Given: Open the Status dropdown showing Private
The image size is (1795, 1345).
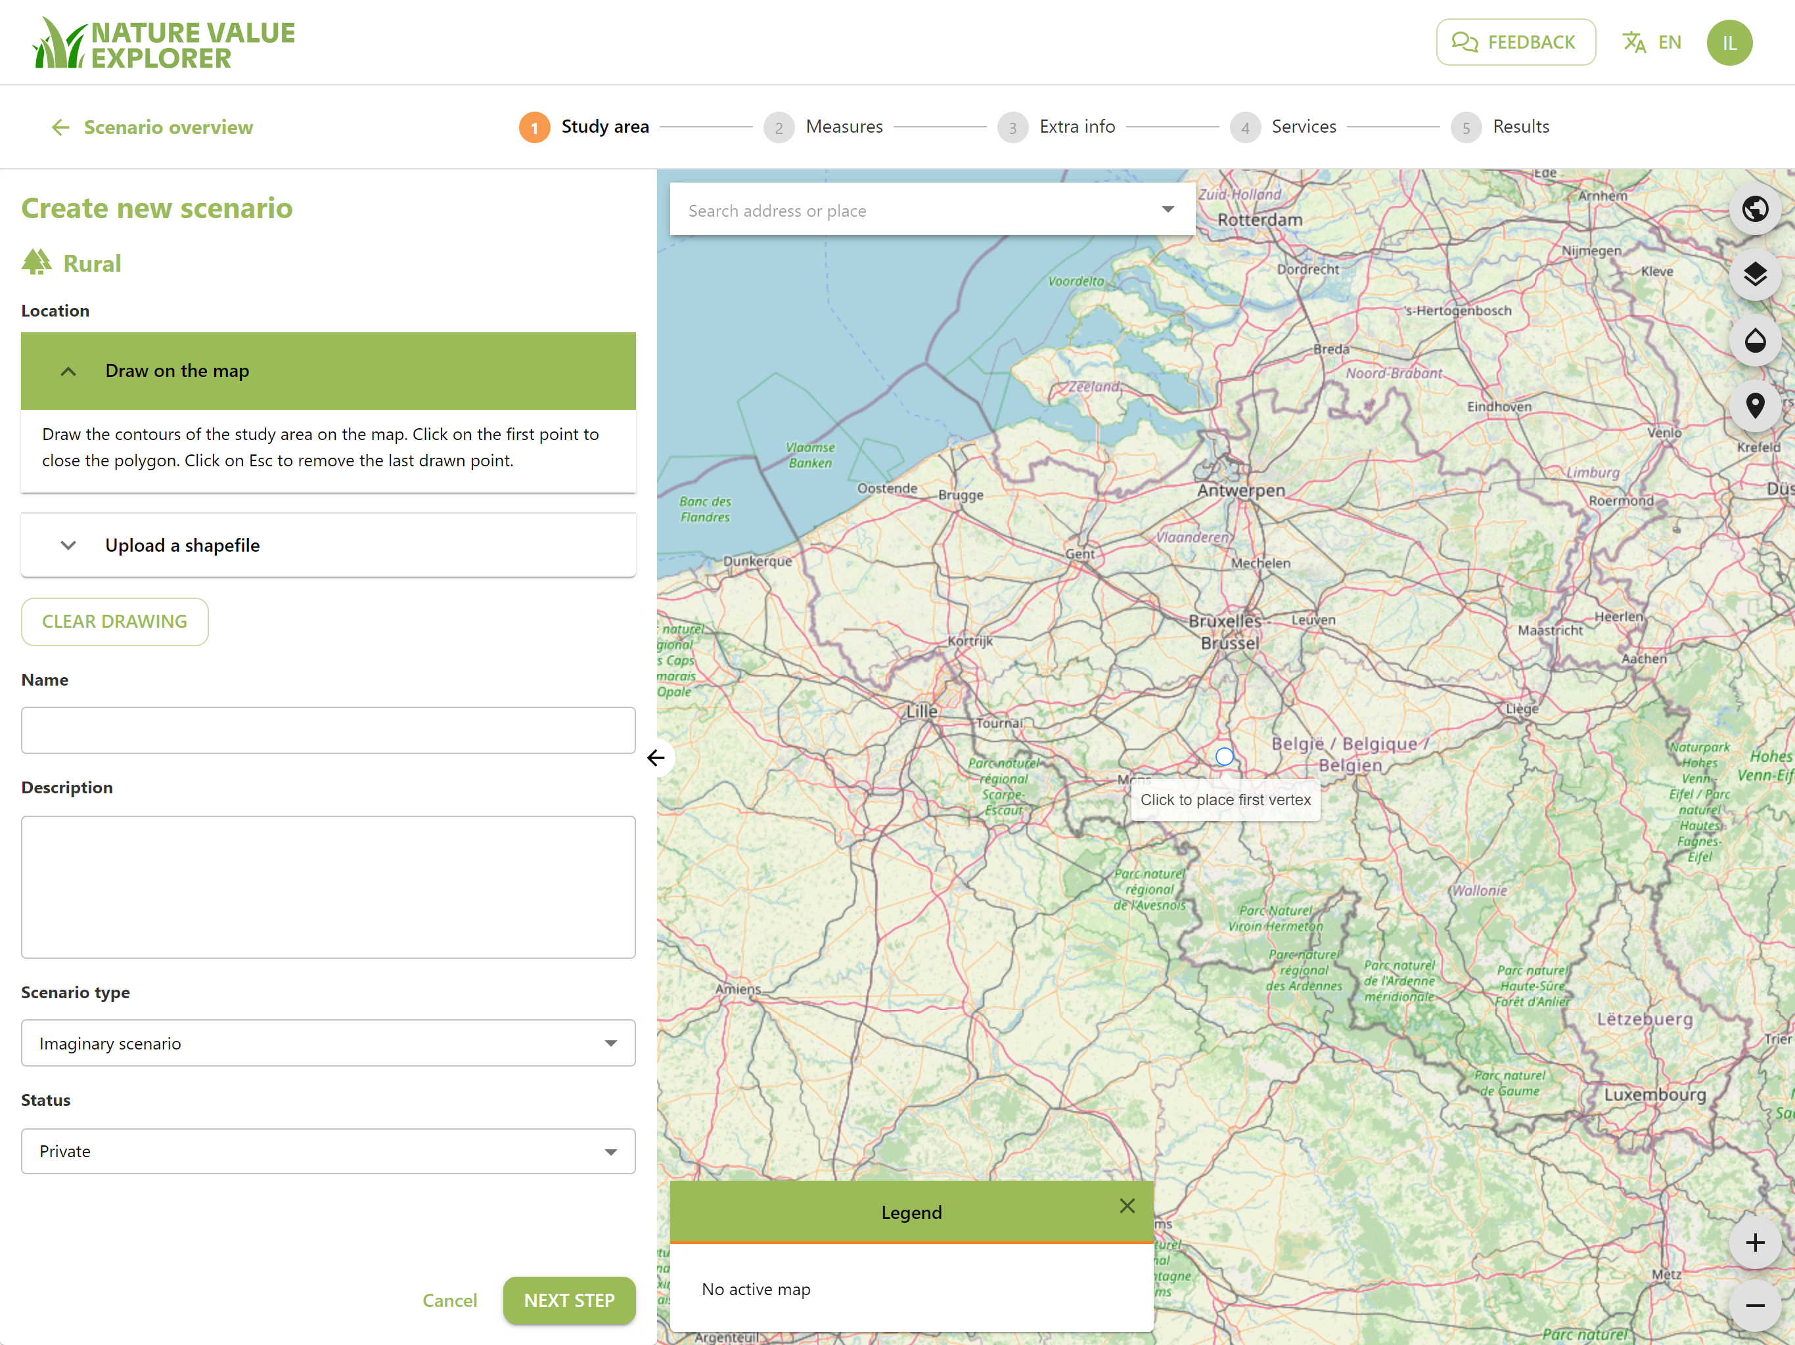Looking at the screenshot, I should pyautogui.click(x=329, y=1151).
